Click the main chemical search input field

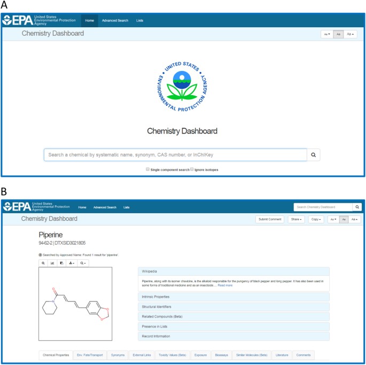(176, 155)
